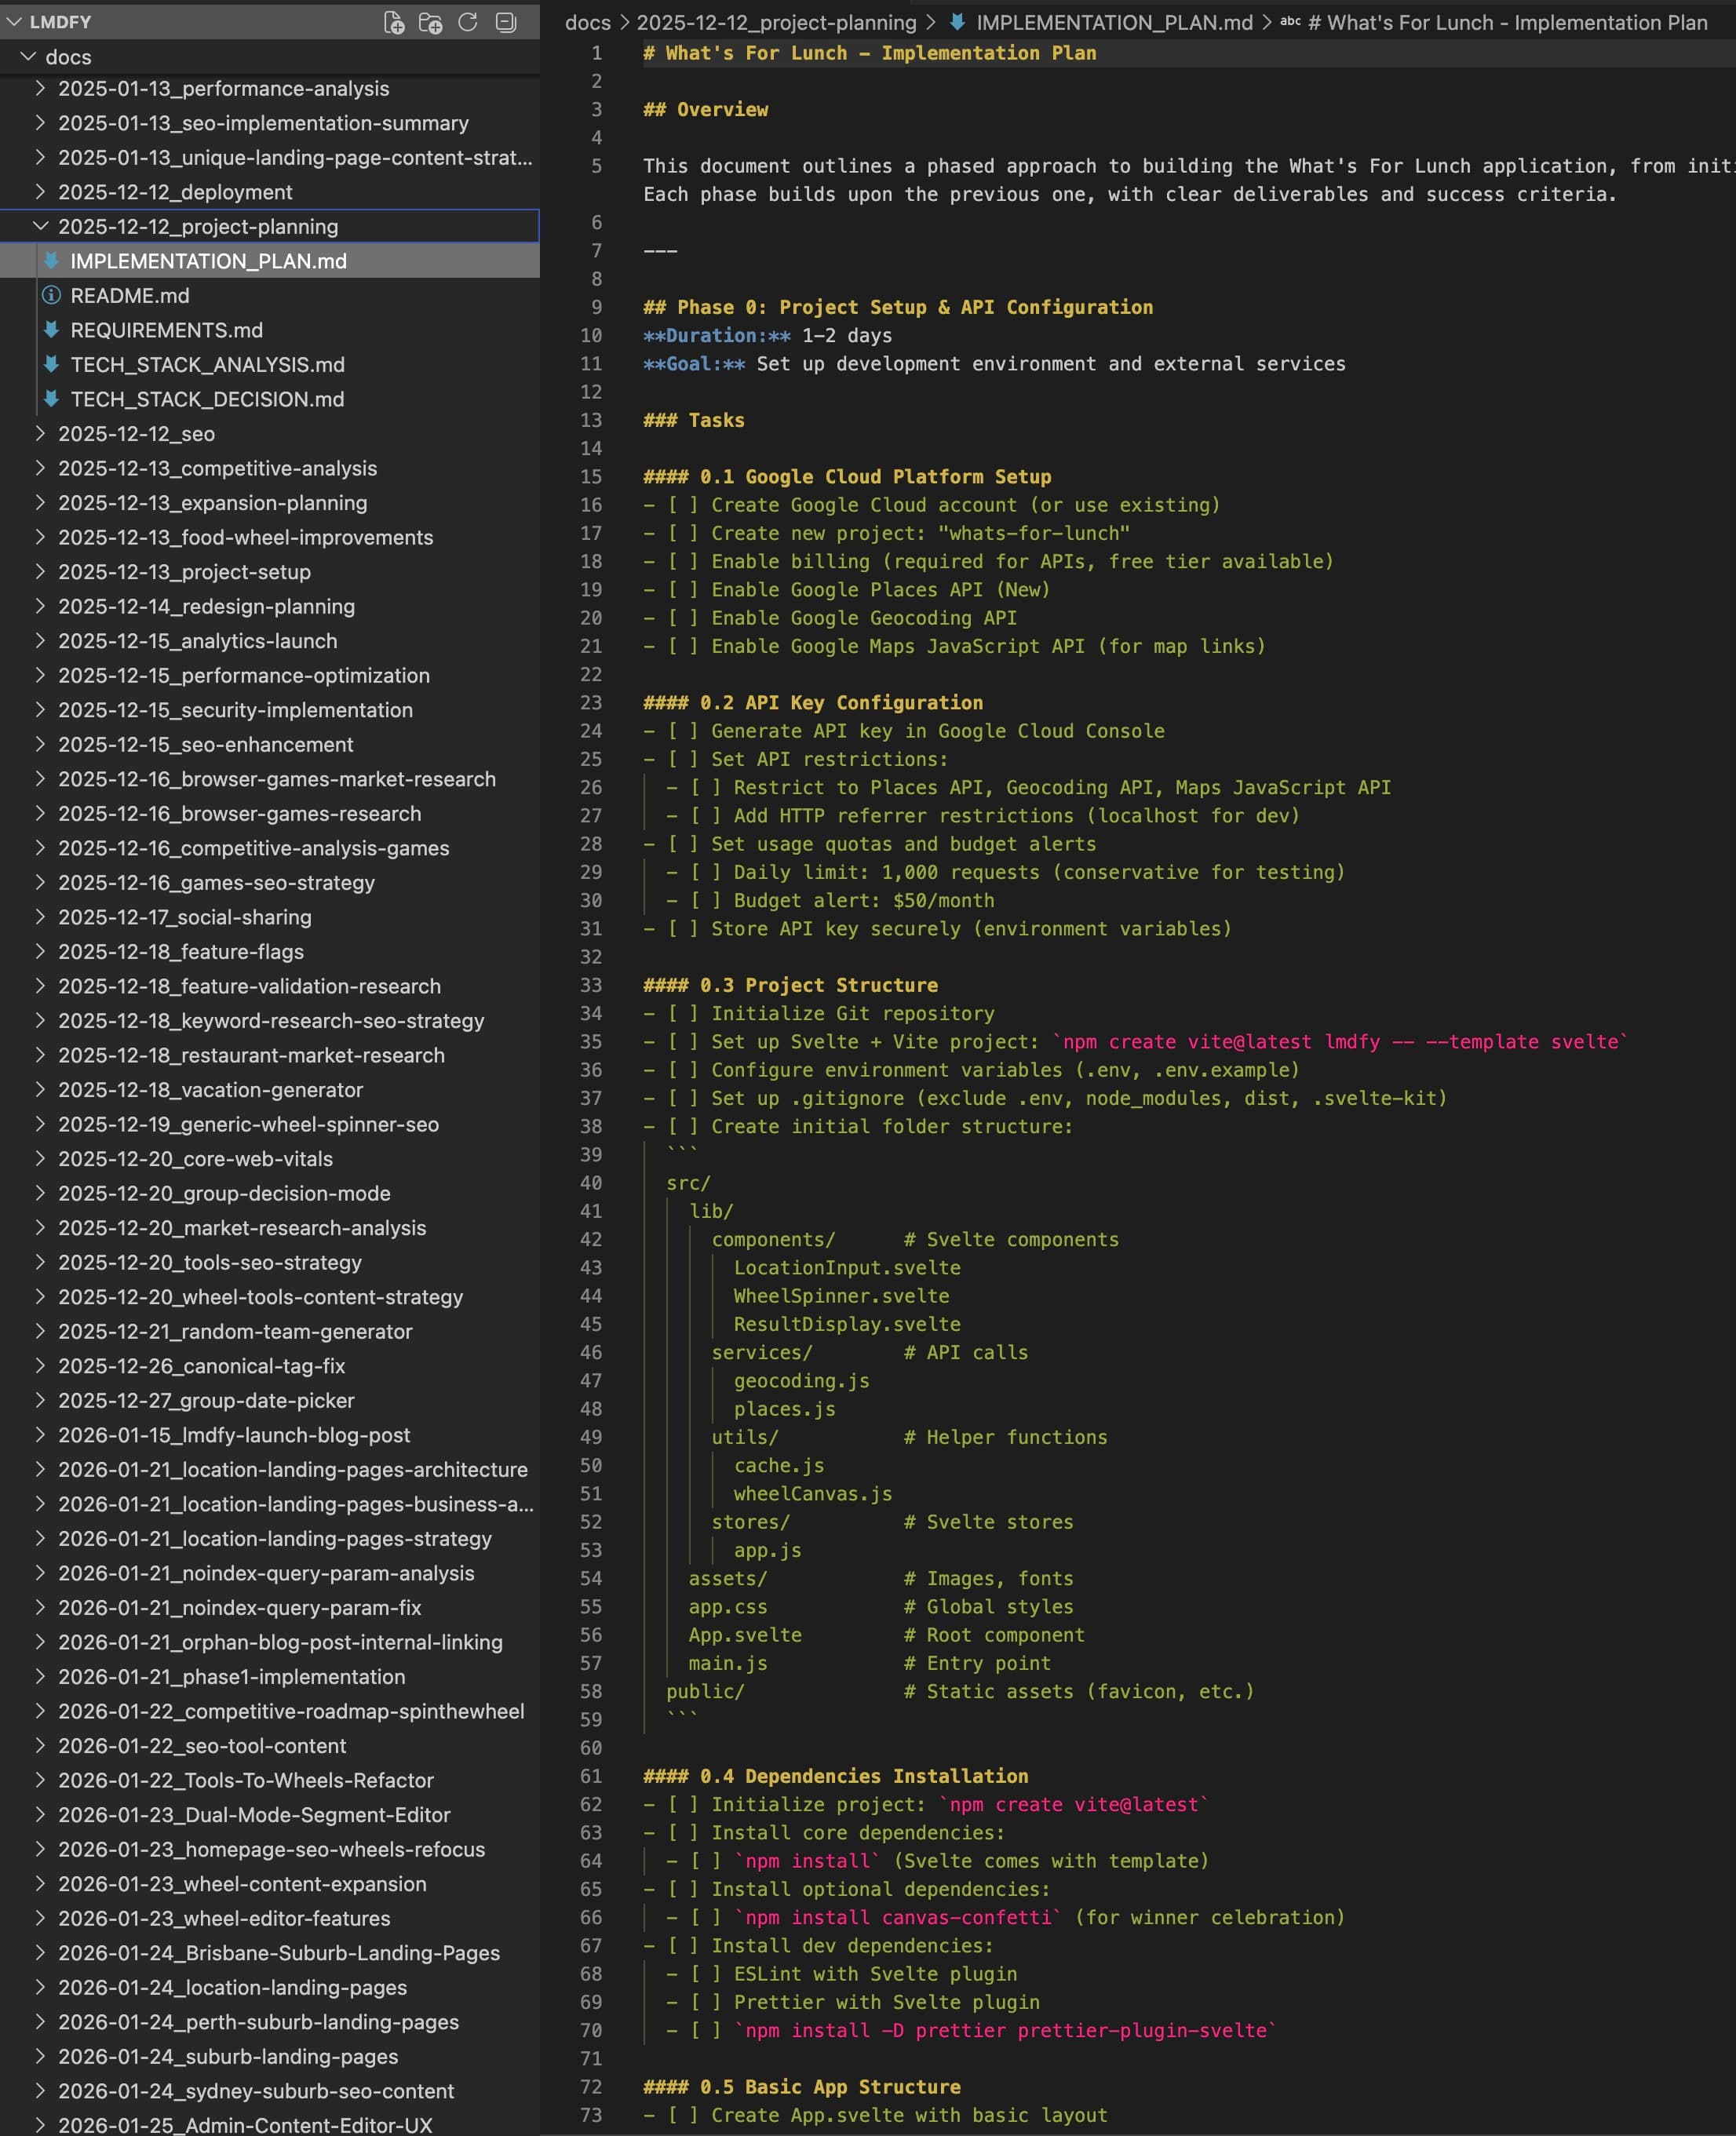Collapse the LMDFY root section
The height and width of the screenshot is (2136, 1736).
[14, 22]
